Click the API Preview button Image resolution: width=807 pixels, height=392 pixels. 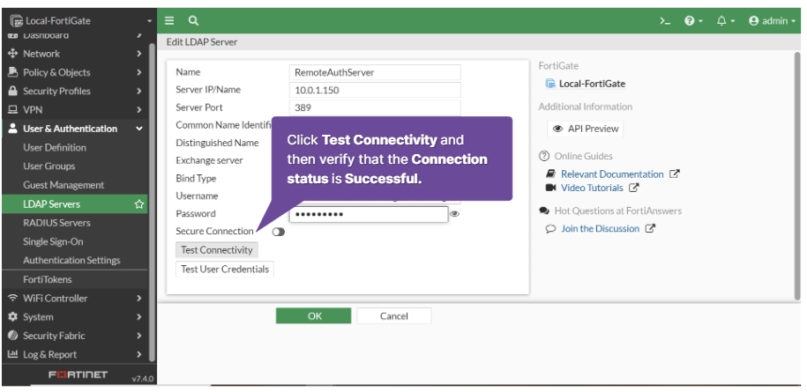click(585, 129)
